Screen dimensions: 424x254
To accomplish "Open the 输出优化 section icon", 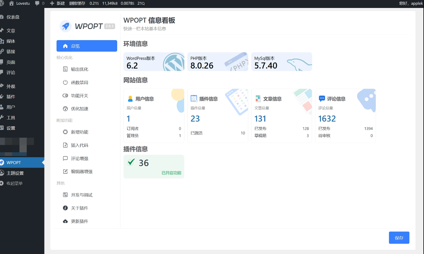I will pyautogui.click(x=65, y=69).
